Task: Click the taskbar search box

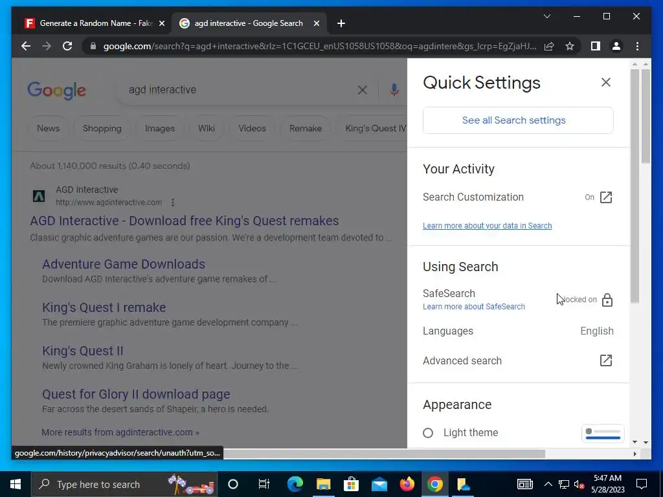Action: tap(125, 484)
